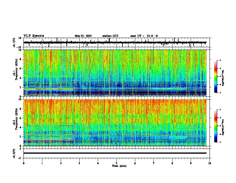Click the "4" kHz tick on ch.2 frequency axis
This screenshot has width=236, height=183.
point(21,127)
